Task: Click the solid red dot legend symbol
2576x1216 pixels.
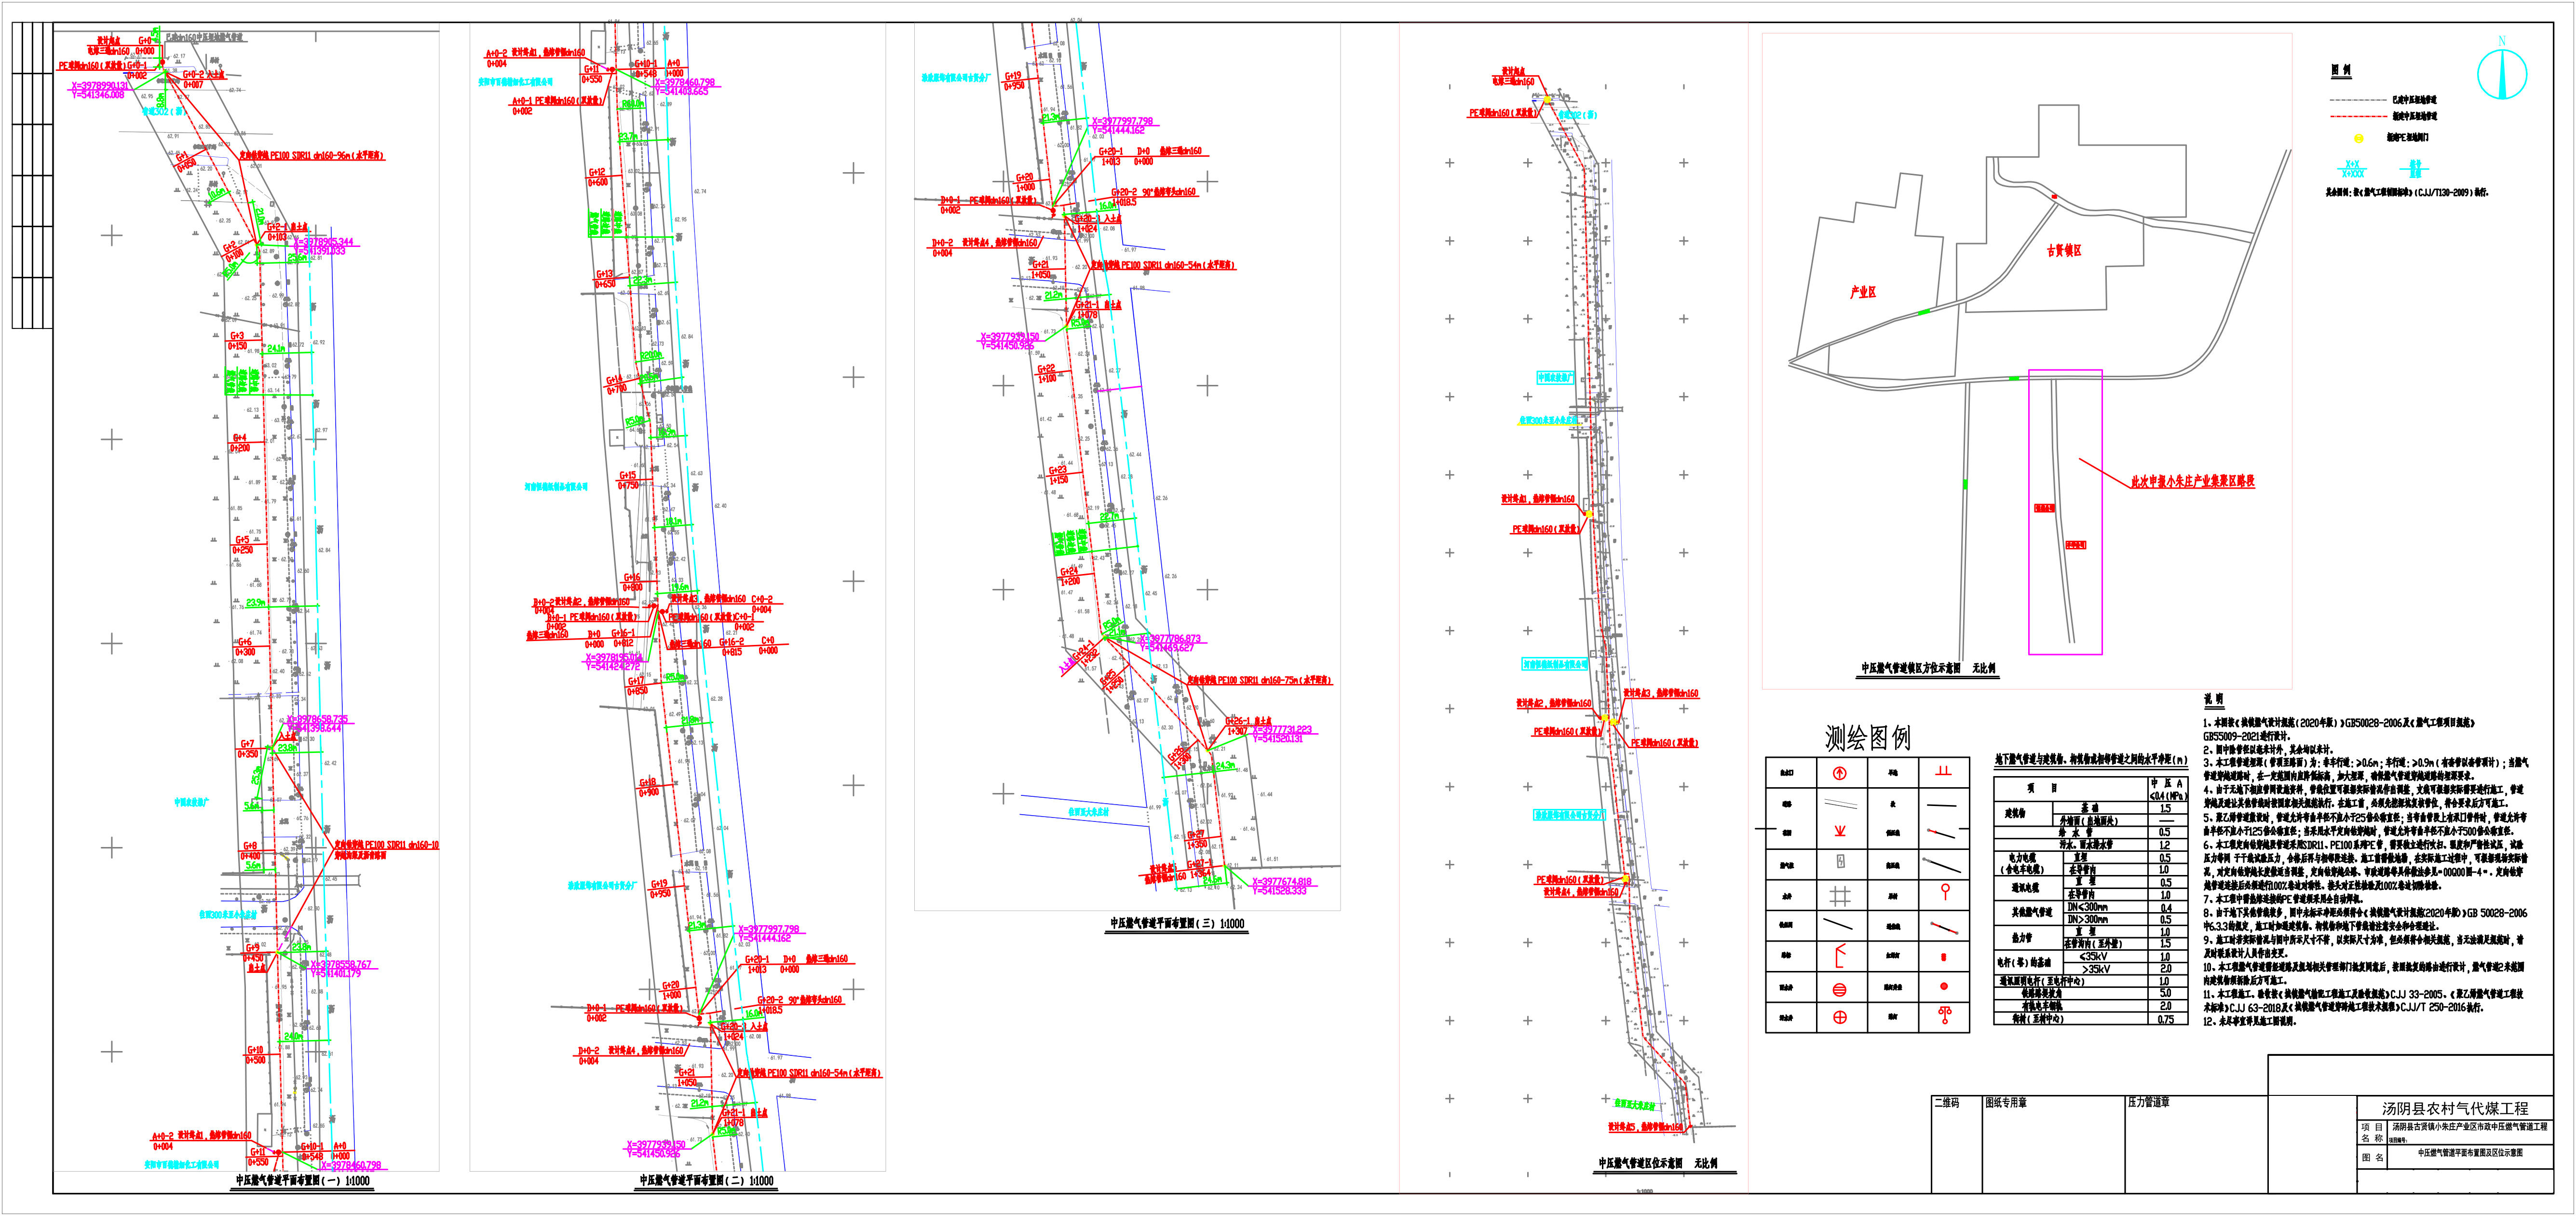Action: pos(1944,986)
